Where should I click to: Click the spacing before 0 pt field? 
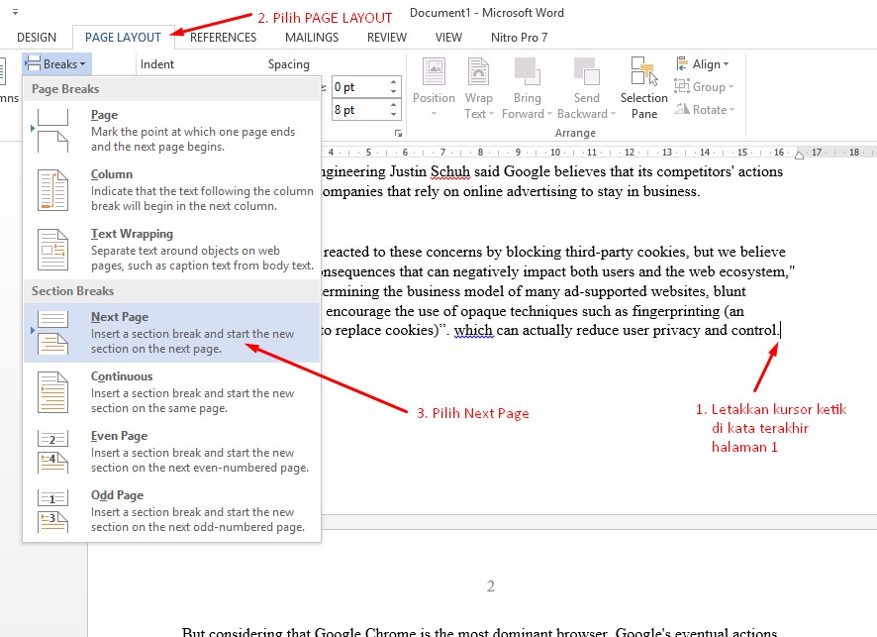356,87
